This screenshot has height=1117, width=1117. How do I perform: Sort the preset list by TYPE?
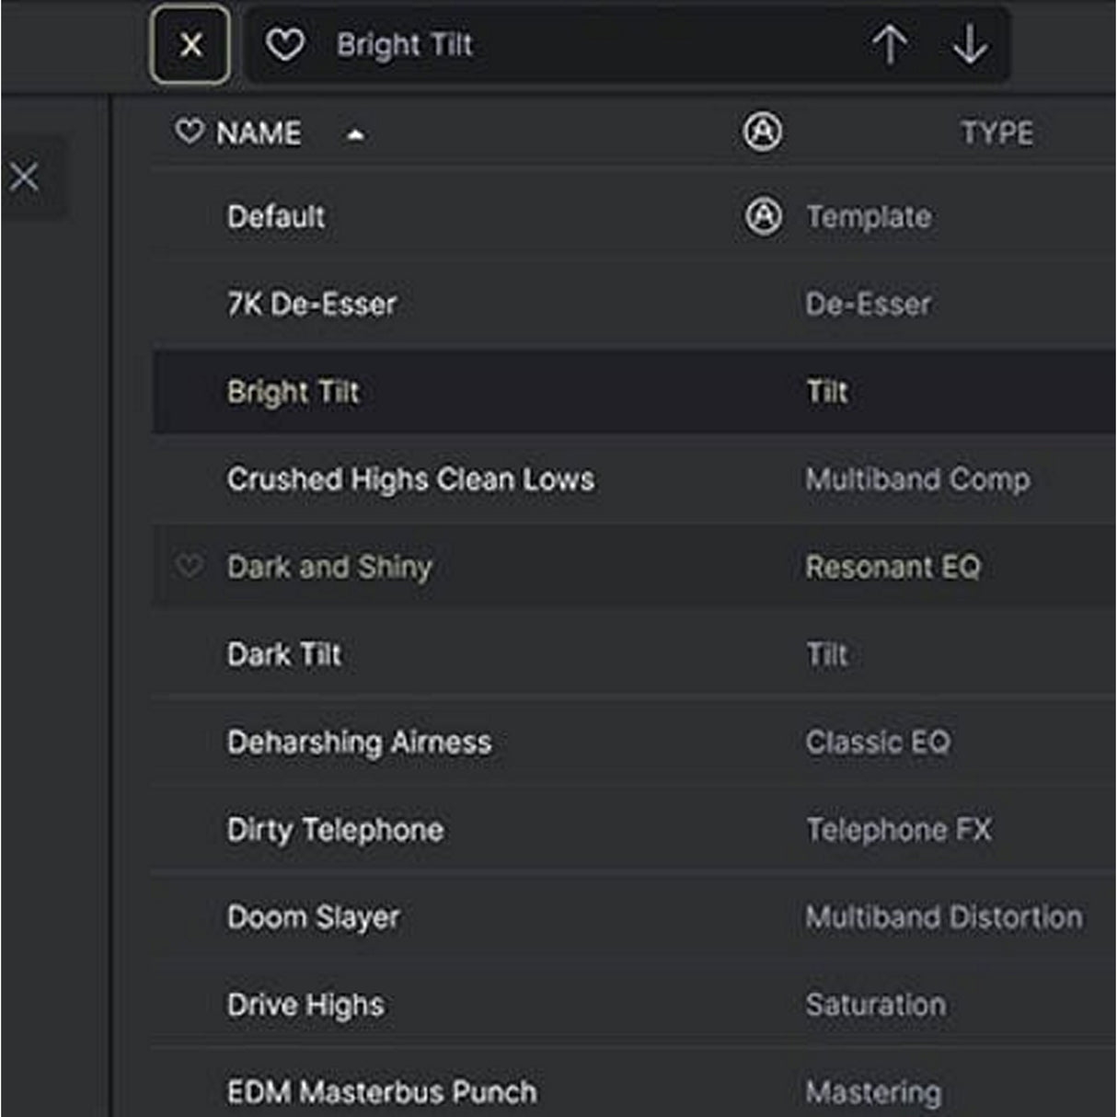(996, 132)
